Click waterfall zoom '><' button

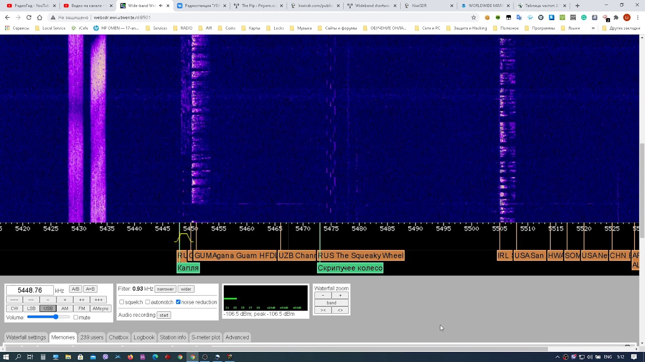(x=323, y=310)
